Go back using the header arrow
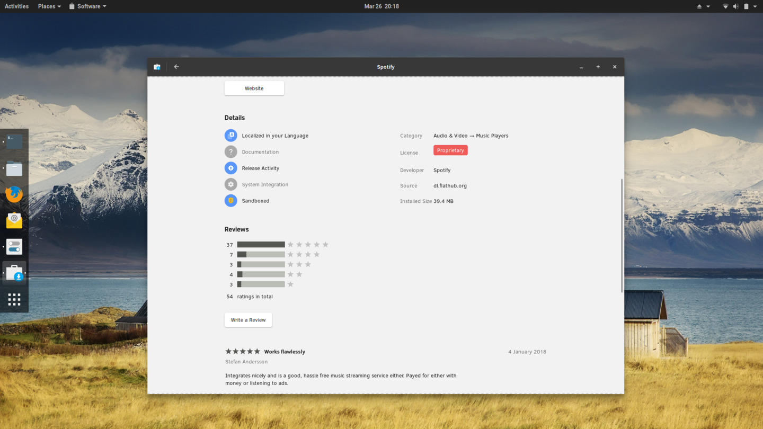 coord(176,67)
